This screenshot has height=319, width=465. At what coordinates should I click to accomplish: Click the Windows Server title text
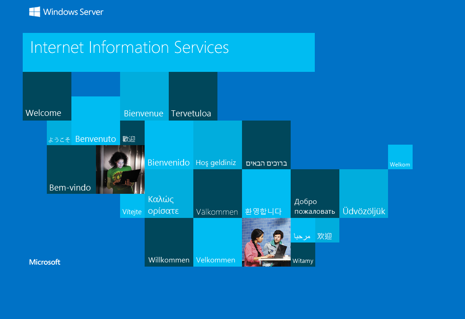[73, 12]
